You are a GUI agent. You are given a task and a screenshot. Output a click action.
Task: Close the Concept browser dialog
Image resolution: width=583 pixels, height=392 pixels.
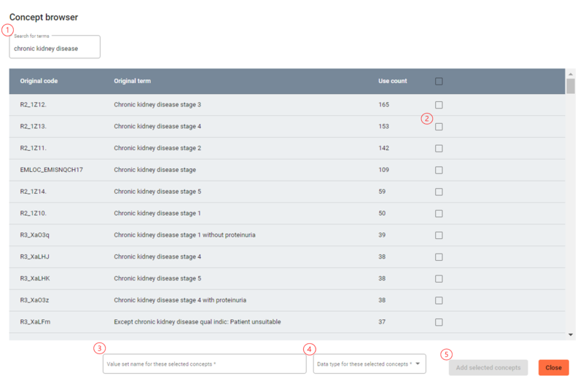click(x=554, y=367)
